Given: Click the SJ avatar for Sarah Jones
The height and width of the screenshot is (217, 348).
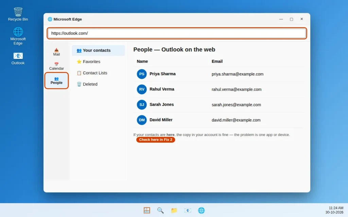Looking at the screenshot, I should (x=142, y=104).
